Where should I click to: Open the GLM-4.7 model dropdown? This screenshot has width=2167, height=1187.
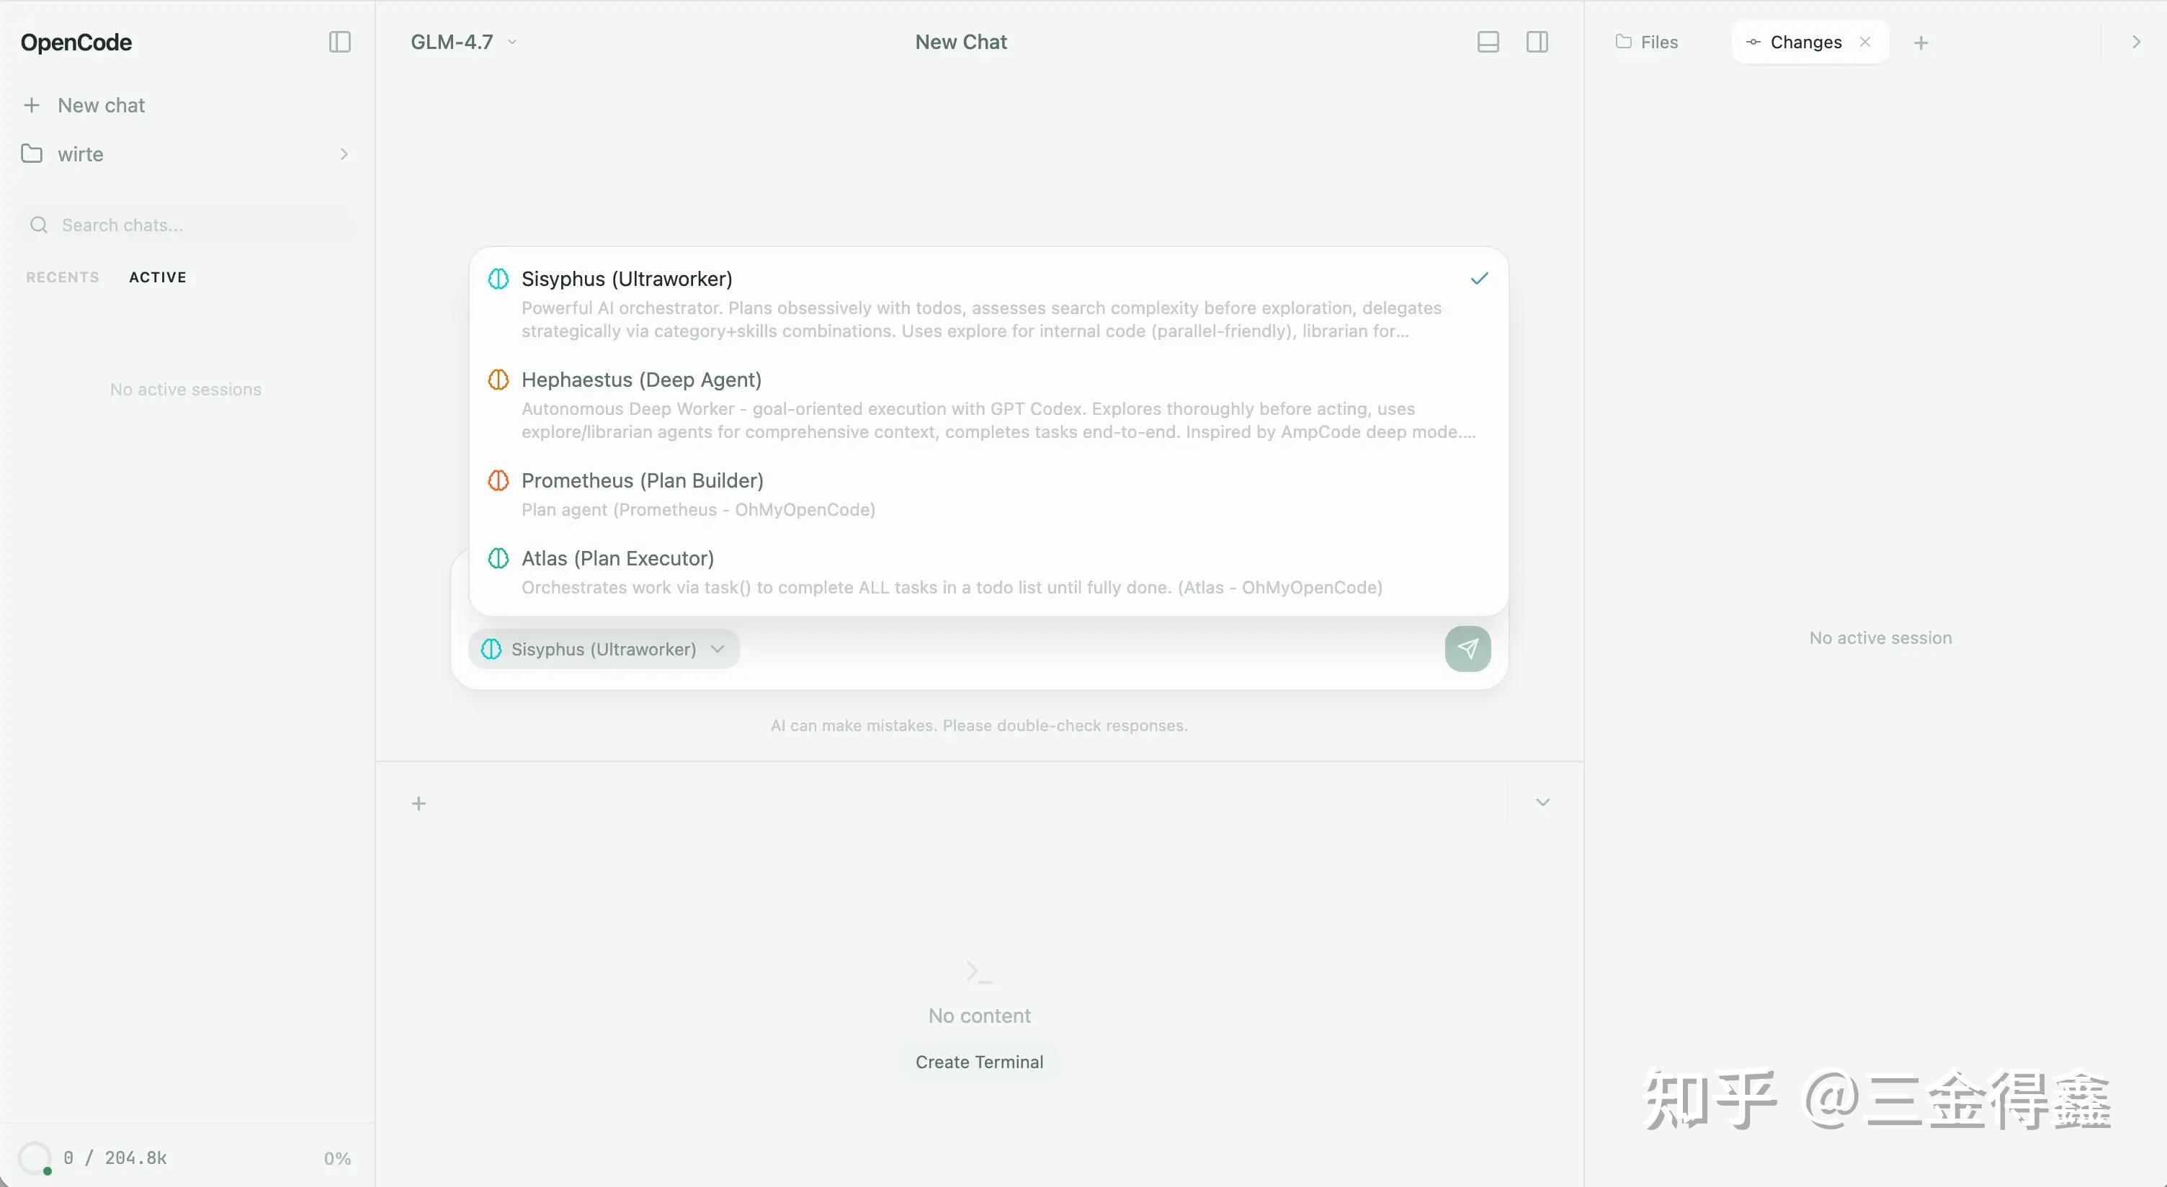[x=463, y=42]
